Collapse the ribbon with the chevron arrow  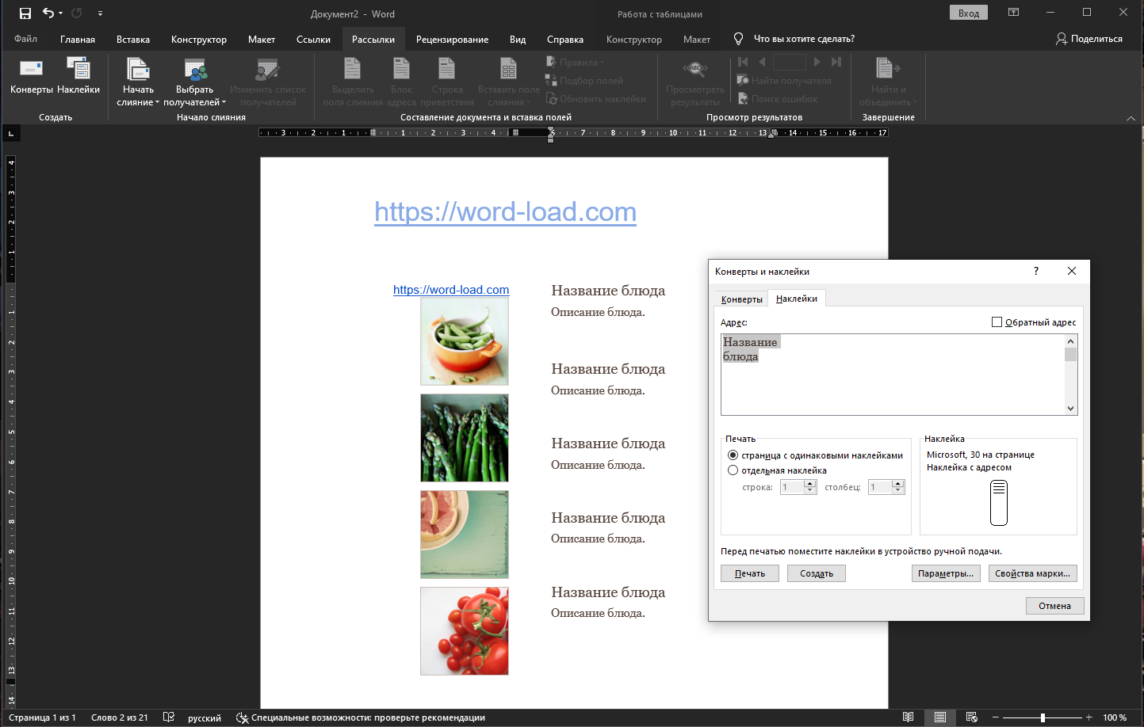click(1131, 118)
